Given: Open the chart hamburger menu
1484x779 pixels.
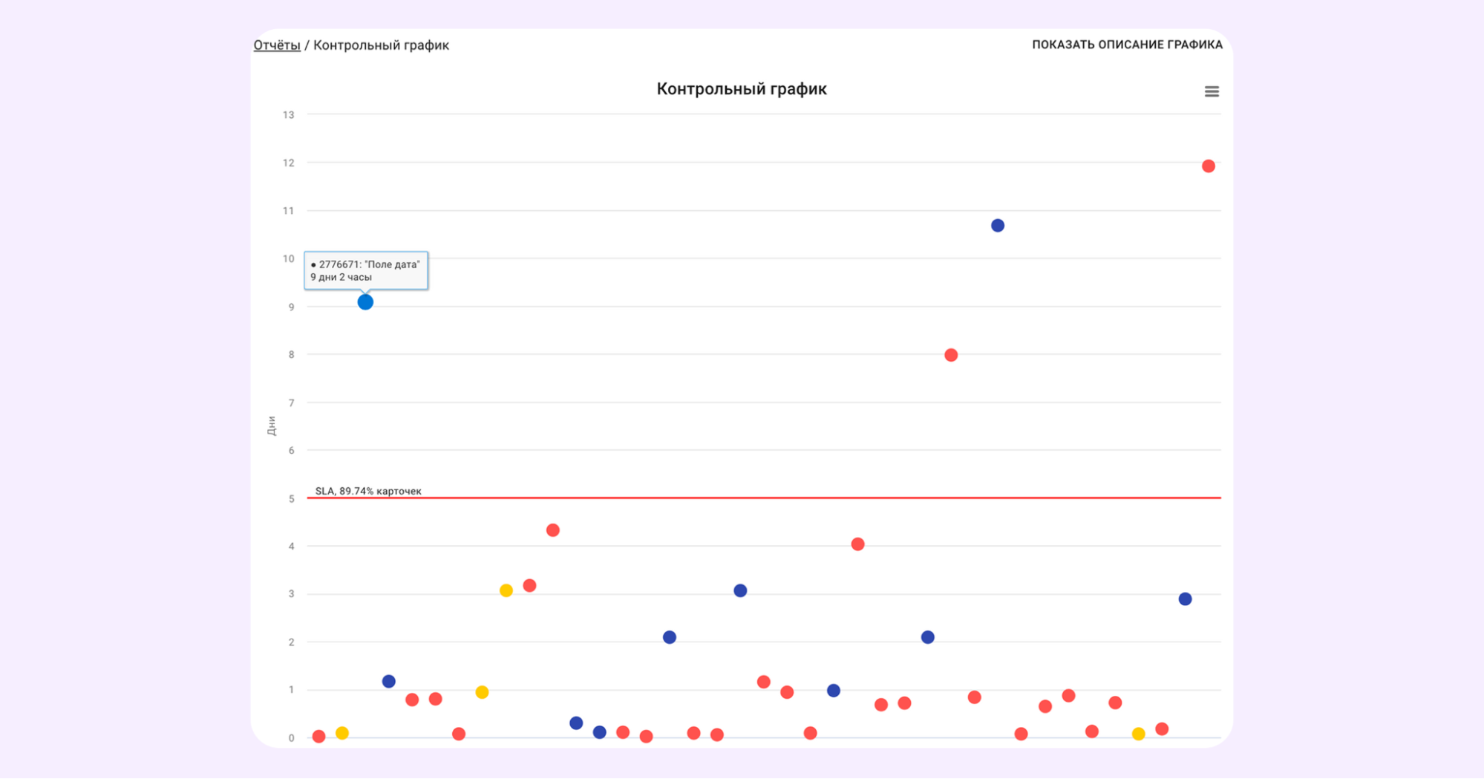Looking at the screenshot, I should [x=1211, y=91].
